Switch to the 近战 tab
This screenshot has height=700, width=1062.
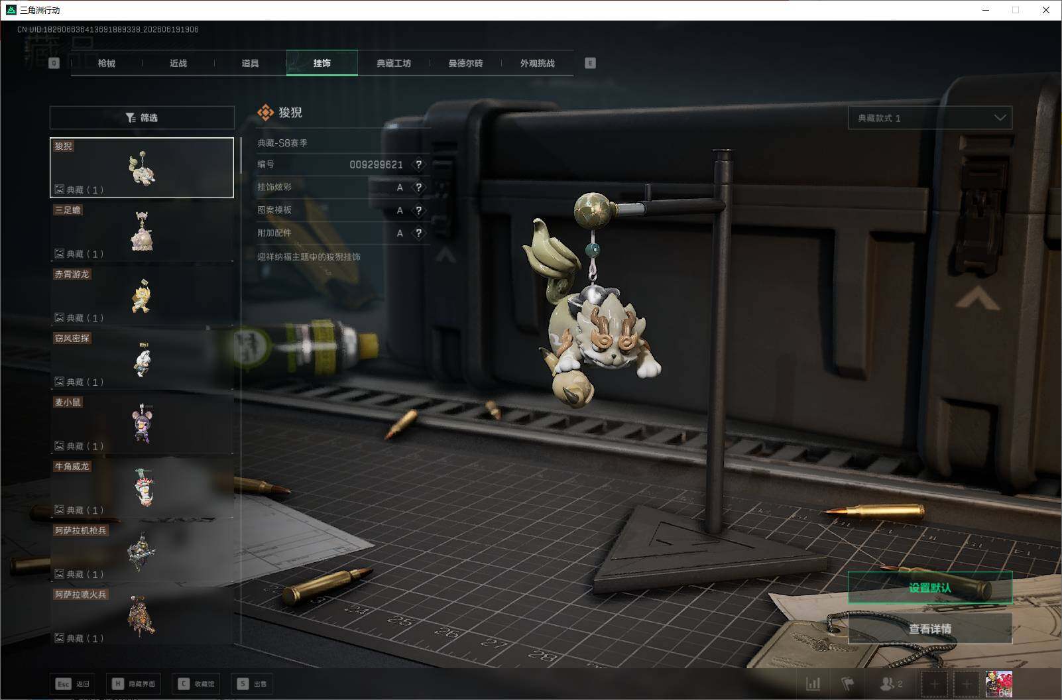(178, 63)
